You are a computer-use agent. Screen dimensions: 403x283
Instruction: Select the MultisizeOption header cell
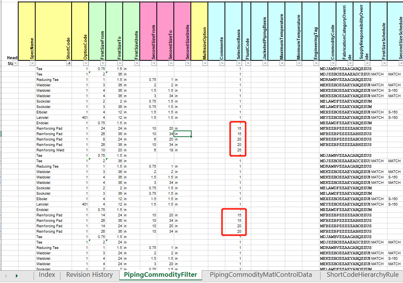[x=199, y=31]
